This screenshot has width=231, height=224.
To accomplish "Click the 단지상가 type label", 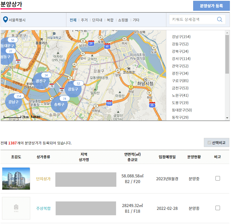I will coord(43,179).
